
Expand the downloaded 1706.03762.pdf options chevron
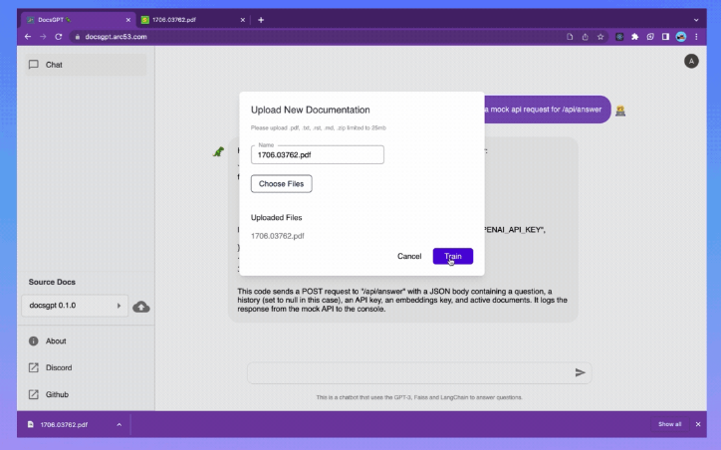tap(119, 424)
